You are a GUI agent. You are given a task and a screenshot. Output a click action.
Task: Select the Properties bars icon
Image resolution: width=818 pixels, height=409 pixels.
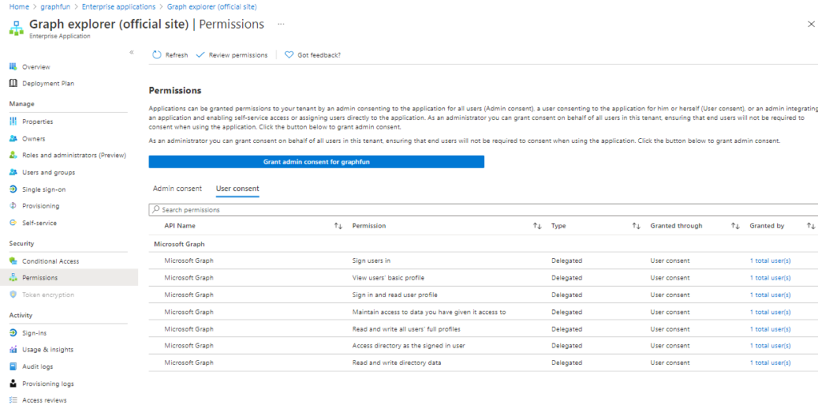click(13, 121)
